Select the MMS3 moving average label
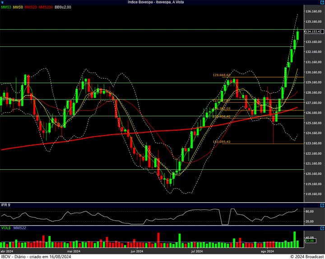This screenshot has width=325, height=259. click(6, 7)
